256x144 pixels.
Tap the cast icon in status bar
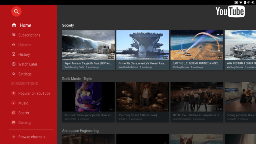point(236,2)
